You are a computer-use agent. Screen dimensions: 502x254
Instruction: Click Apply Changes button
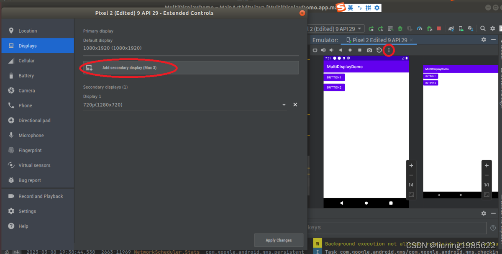point(279,240)
